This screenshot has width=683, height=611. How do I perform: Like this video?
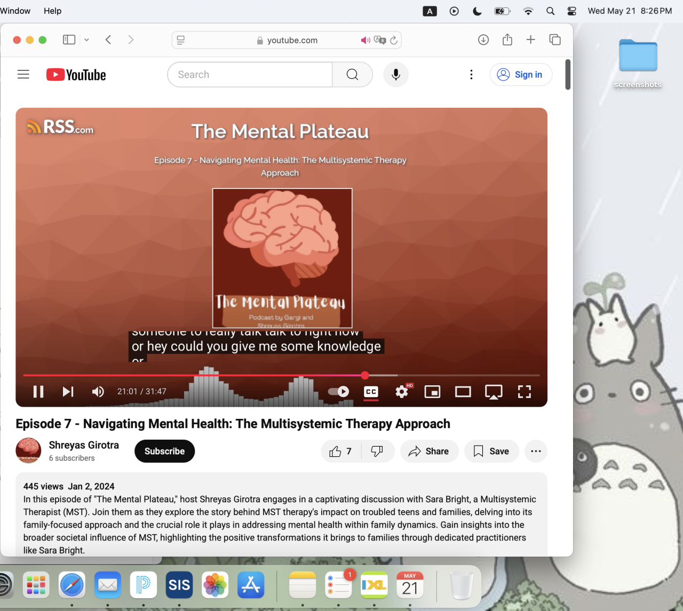pos(340,451)
